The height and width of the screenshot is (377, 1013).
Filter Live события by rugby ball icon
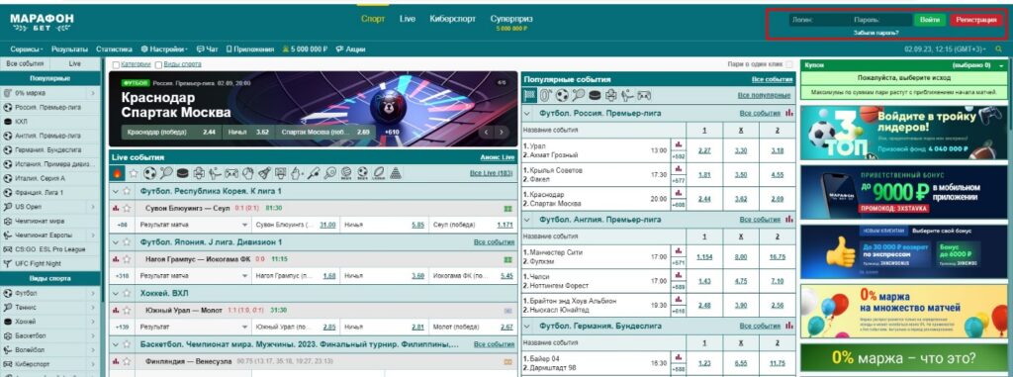tap(379, 173)
